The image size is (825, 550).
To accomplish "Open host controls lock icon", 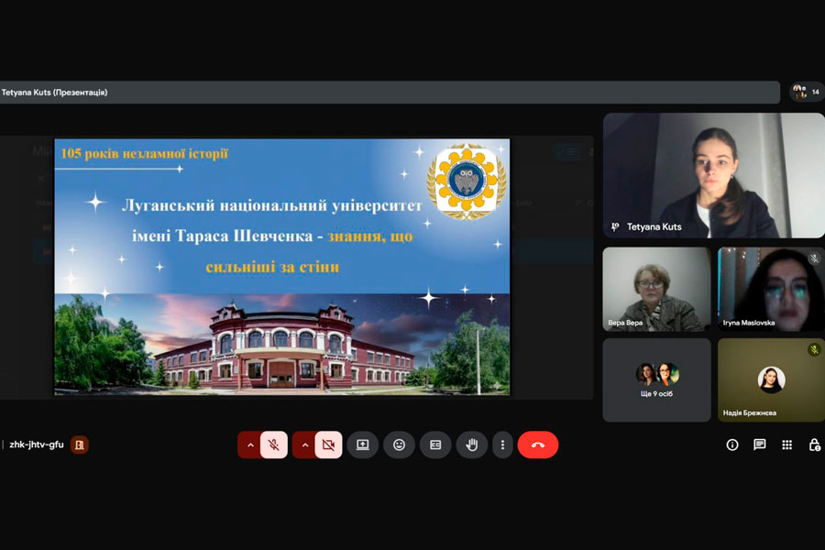I will tap(815, 445).
